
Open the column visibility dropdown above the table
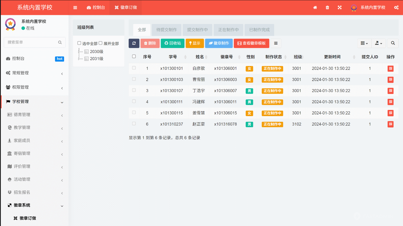[364, 43]
